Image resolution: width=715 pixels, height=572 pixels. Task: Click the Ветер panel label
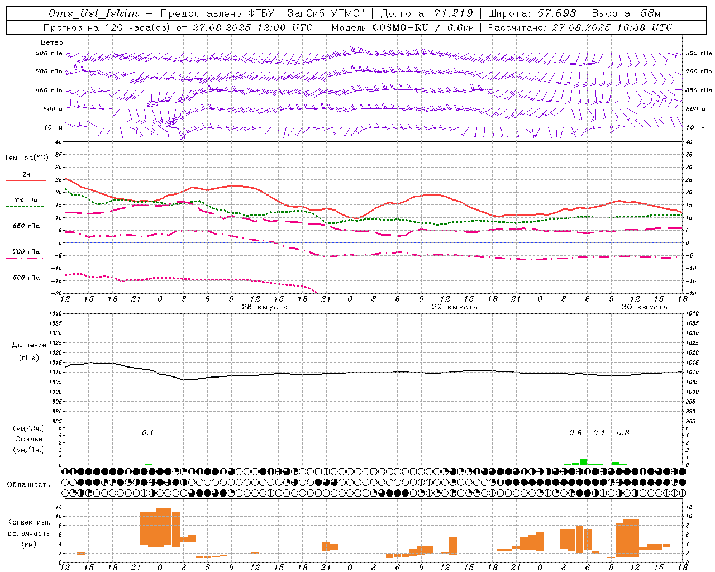coord(52,42)
